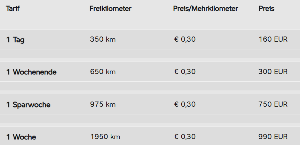This screenshot has height=145, width=300.
Task: Click the 990 EUR price
Action: tap(273, 137)
